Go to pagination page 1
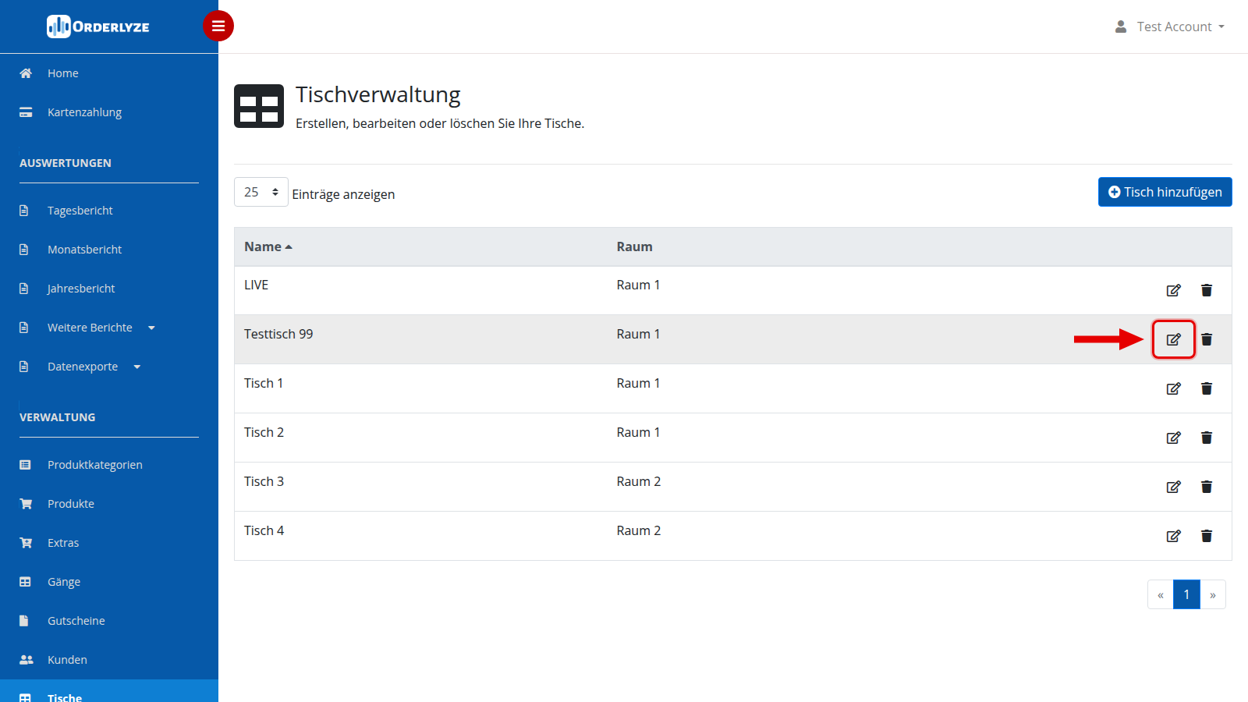Screen dimensions: 1248x702 point(1186,594)
